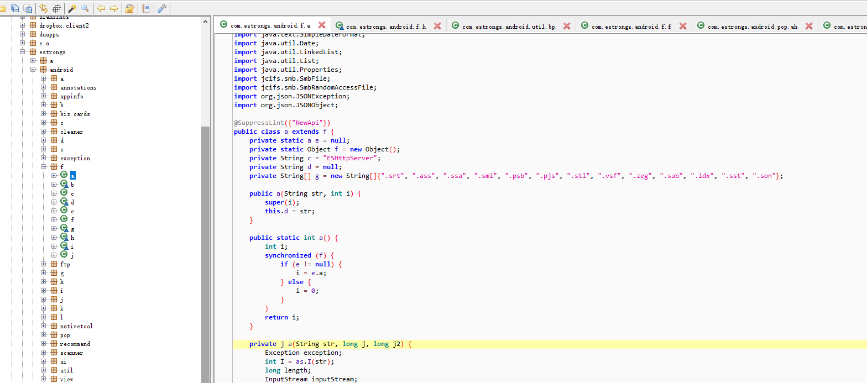Click class d icon in package f
The height and width of the screenshot is (383, 867).
64,202
